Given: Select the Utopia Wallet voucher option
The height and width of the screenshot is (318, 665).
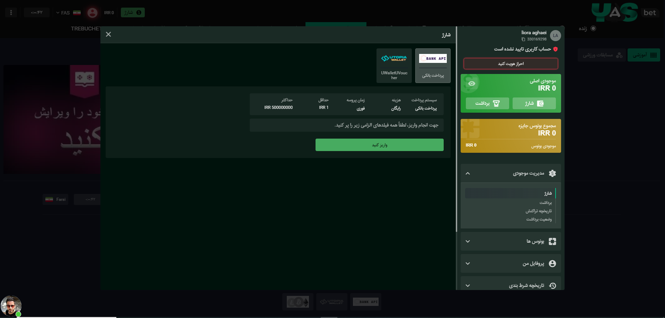Looking at the screenshot, I should [x=394, y=66].
